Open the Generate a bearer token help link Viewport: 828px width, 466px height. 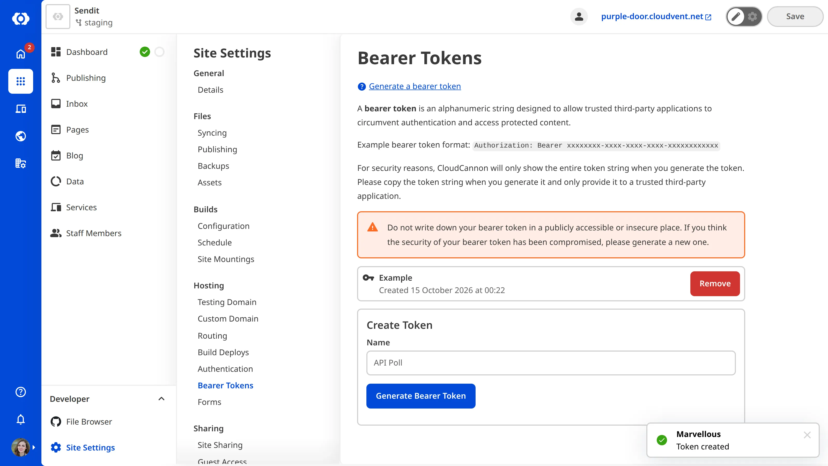pos(415,86)
